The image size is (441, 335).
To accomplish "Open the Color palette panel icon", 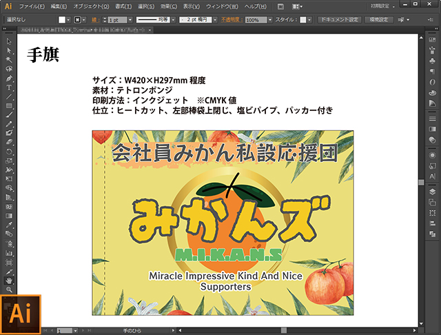I will point(432,92).
